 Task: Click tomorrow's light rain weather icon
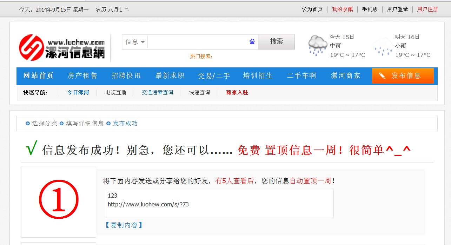click(x=382, y=47)
